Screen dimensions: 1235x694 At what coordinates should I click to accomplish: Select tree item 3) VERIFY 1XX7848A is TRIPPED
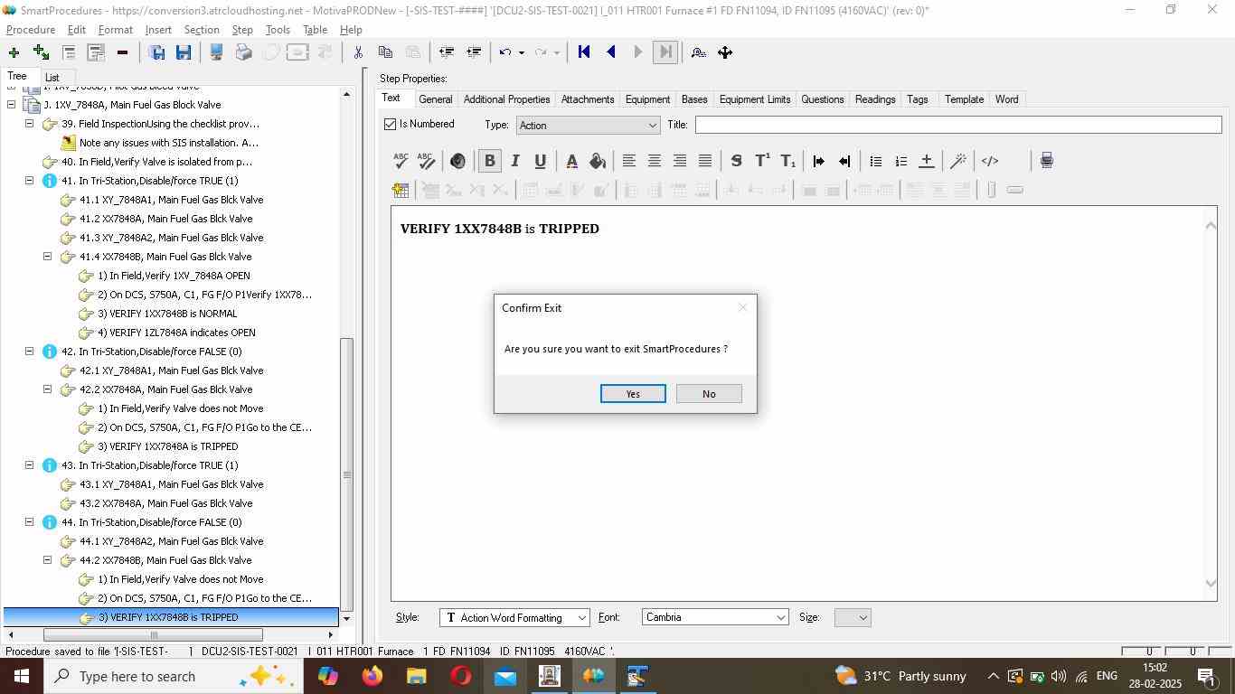[168, 446]
